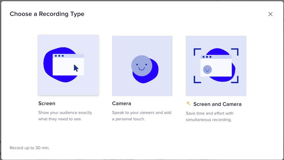Select the "Screen" title label
Screen dimensions: 284x160
pos(47,103)
